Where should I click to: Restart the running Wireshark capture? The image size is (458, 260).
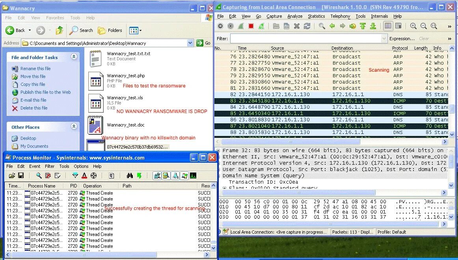[x=261, y=26]
